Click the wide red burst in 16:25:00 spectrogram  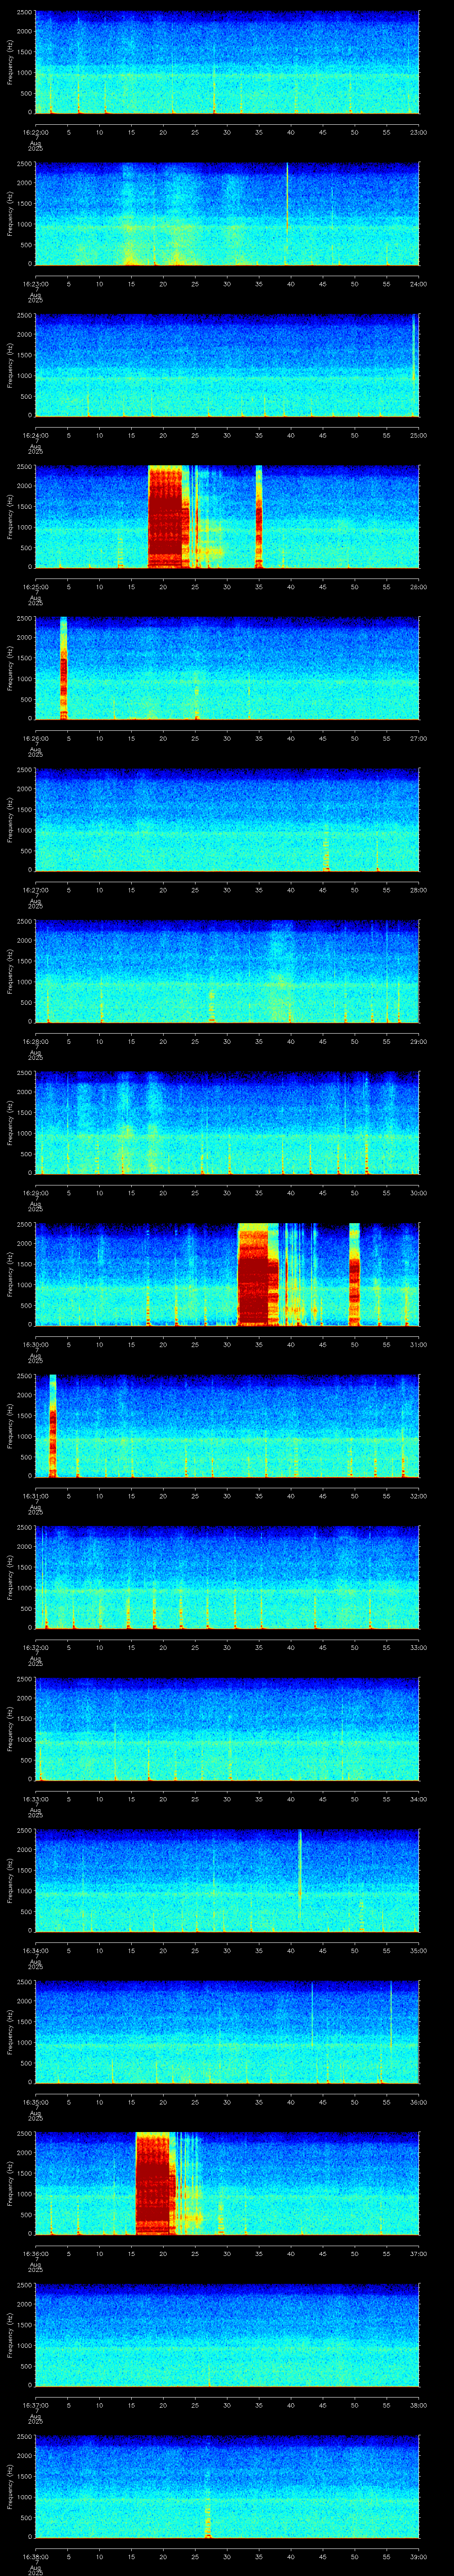(x=168, y=517)
